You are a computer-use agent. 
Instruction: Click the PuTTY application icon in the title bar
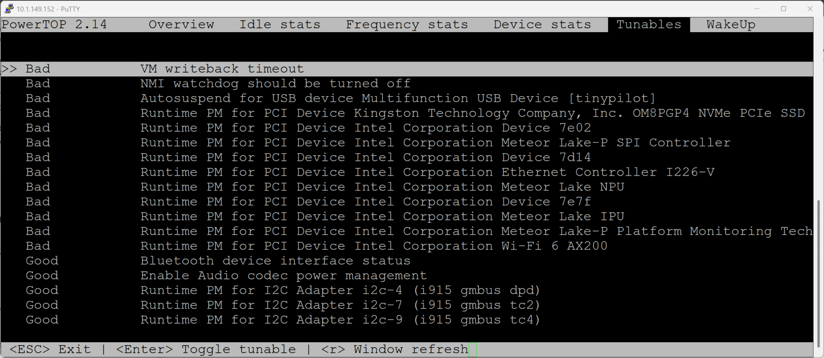[x=8, y=8]
